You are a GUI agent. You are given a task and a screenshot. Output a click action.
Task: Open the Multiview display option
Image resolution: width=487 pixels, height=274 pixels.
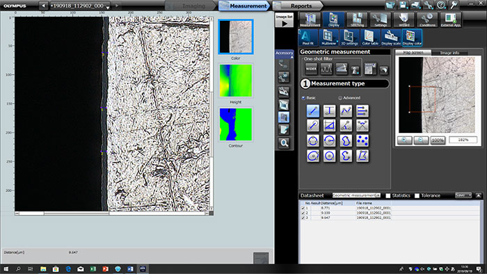pyautogui.click(x=328, y=38)
